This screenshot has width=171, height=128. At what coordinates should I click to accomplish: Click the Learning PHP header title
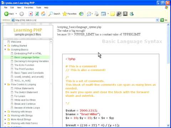point(28,30)
